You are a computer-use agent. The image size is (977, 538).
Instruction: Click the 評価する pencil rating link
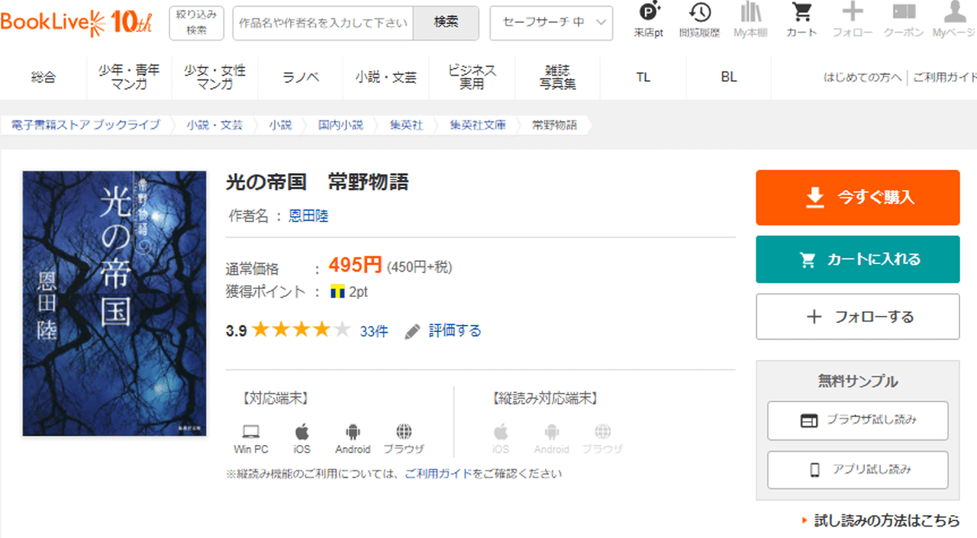coord(443,330)
